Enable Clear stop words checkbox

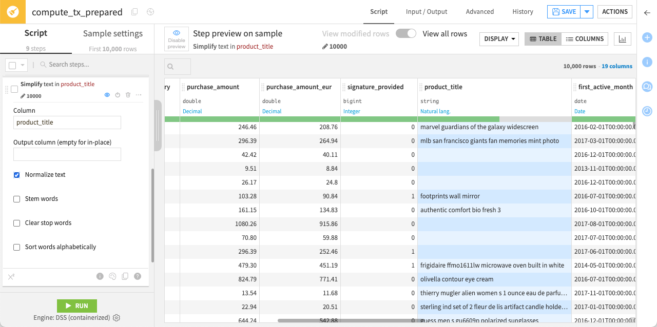click(x=16, y=223)
